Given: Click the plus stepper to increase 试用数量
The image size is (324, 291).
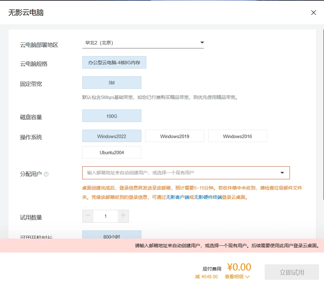Looking at the screenshot, I should [x=123, y=216].
